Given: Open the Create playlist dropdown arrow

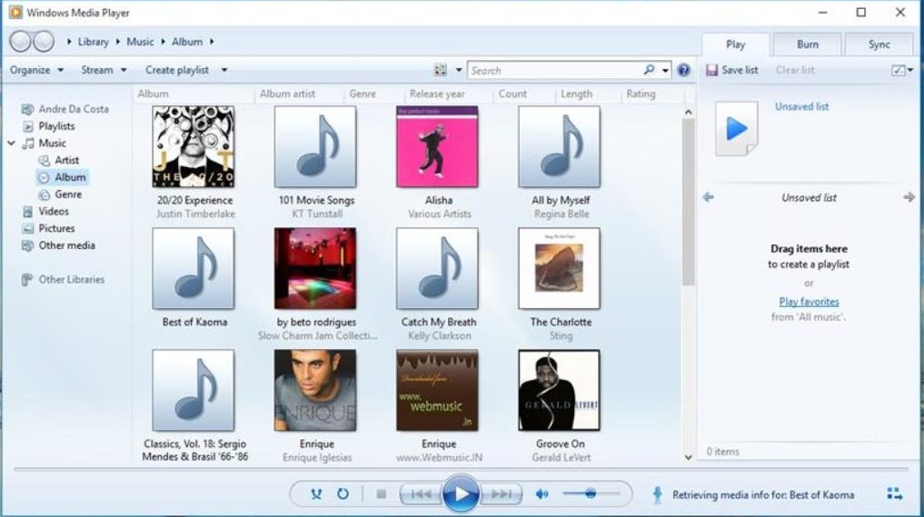Looking at the screenshot, I should pyautogui.click(x=224, y=70).
